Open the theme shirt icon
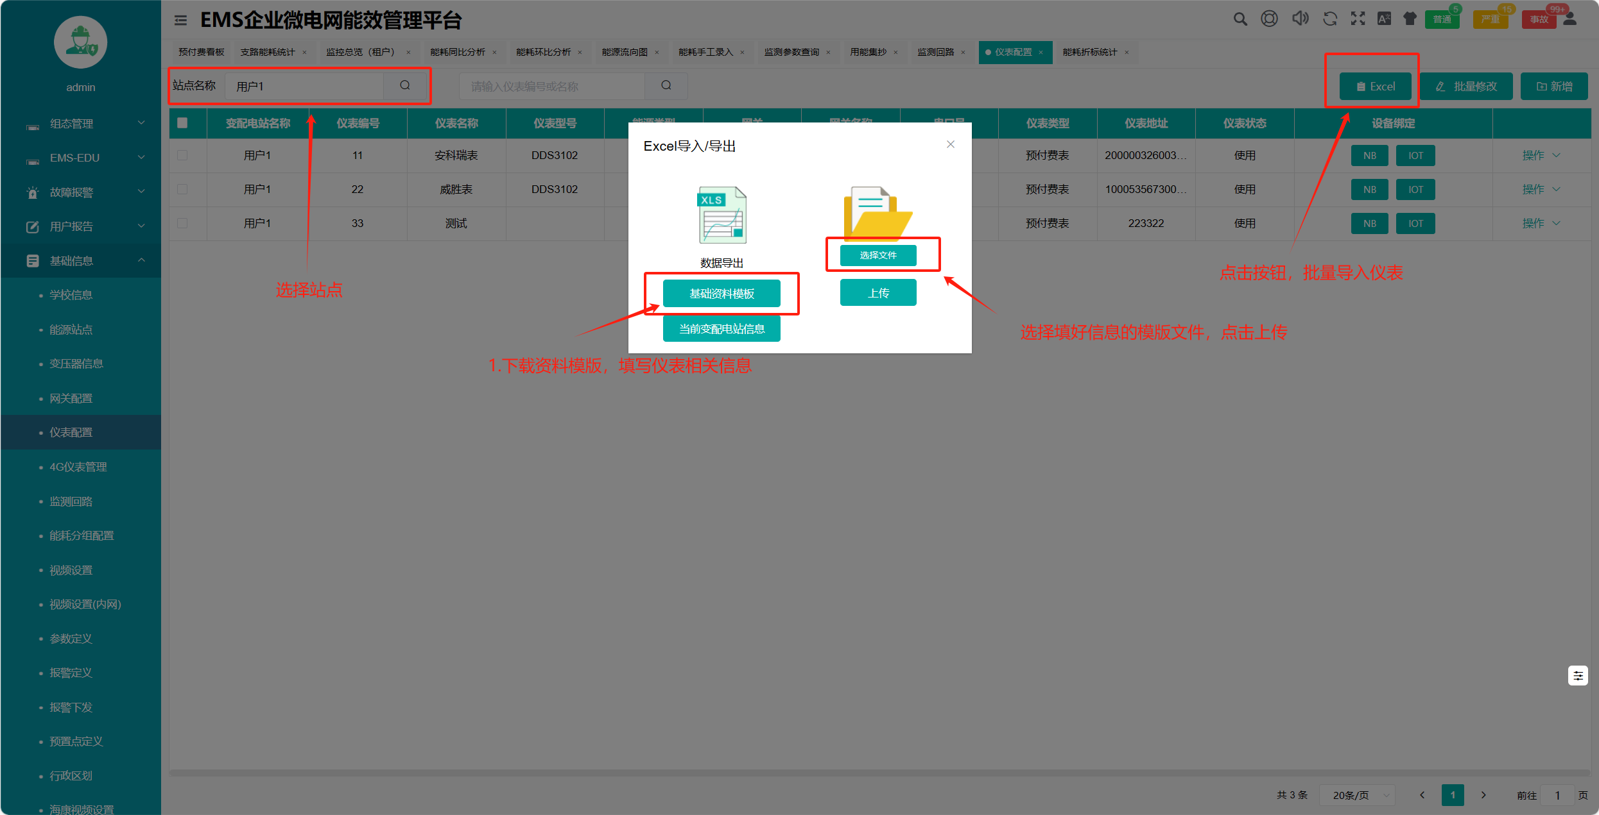Screen dimensions: 1599x815 [x=1410, y=19]
